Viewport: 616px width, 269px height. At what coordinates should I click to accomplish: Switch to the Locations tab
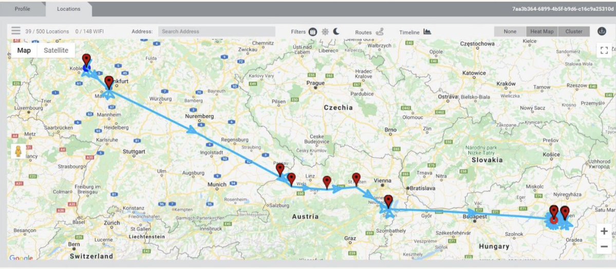point(68,9)
